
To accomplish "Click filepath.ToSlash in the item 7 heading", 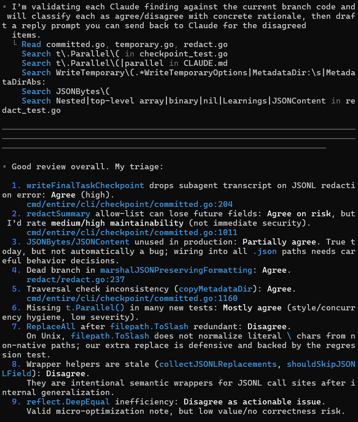I will [149, 327].
